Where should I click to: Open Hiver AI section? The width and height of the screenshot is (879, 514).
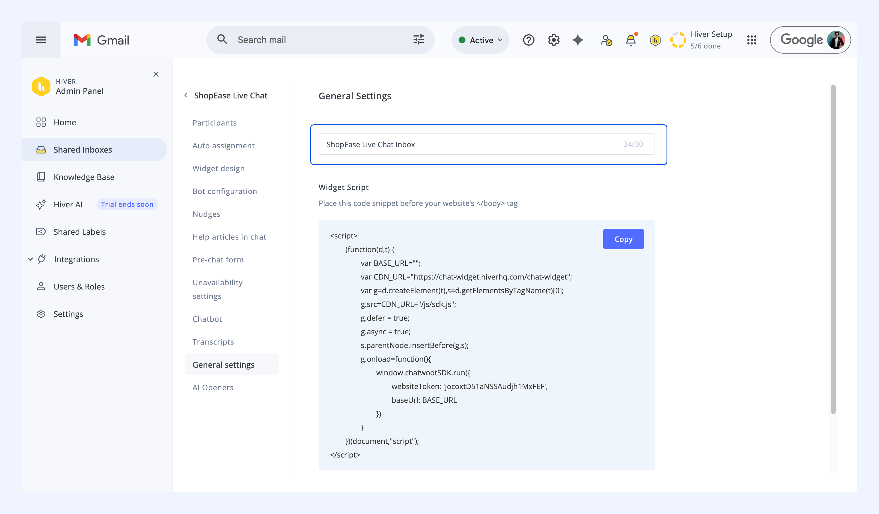[x=68, y=204]
